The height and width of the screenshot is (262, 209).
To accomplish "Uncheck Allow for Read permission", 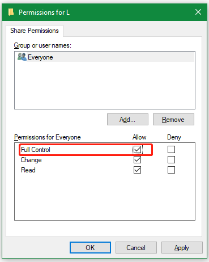I will 137,170.
